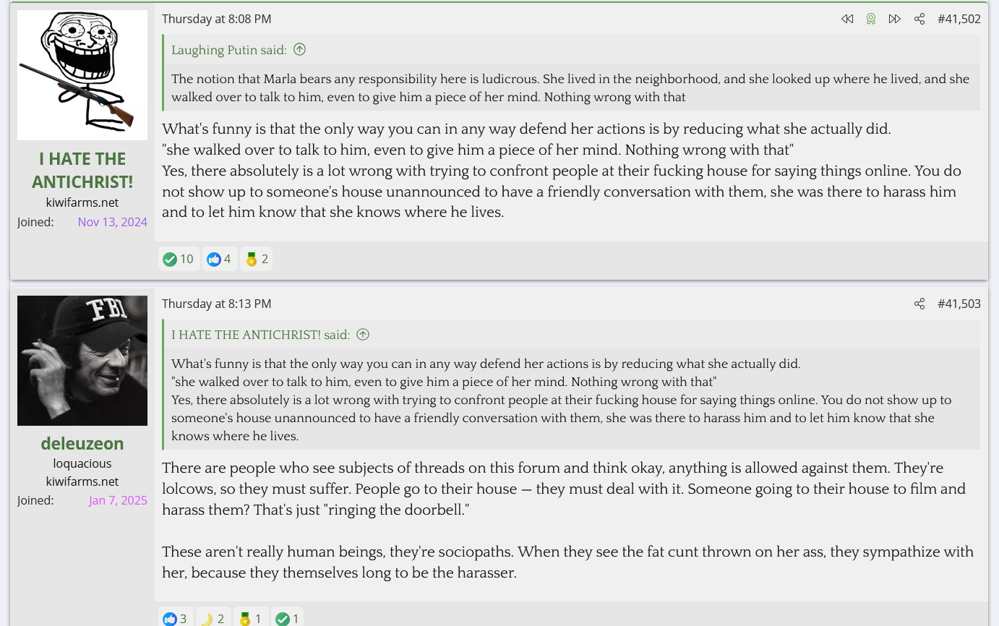The height and width of the screenshot is (626, 999).
Task: Click green checkmark reaction with 10
Action: click(x=179, y=259)
